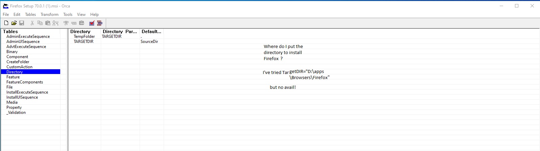Image resolution: width=540 pixels, height=151 pixels.
Task: Select the FeatureComponents table
Action: (25, 82)
